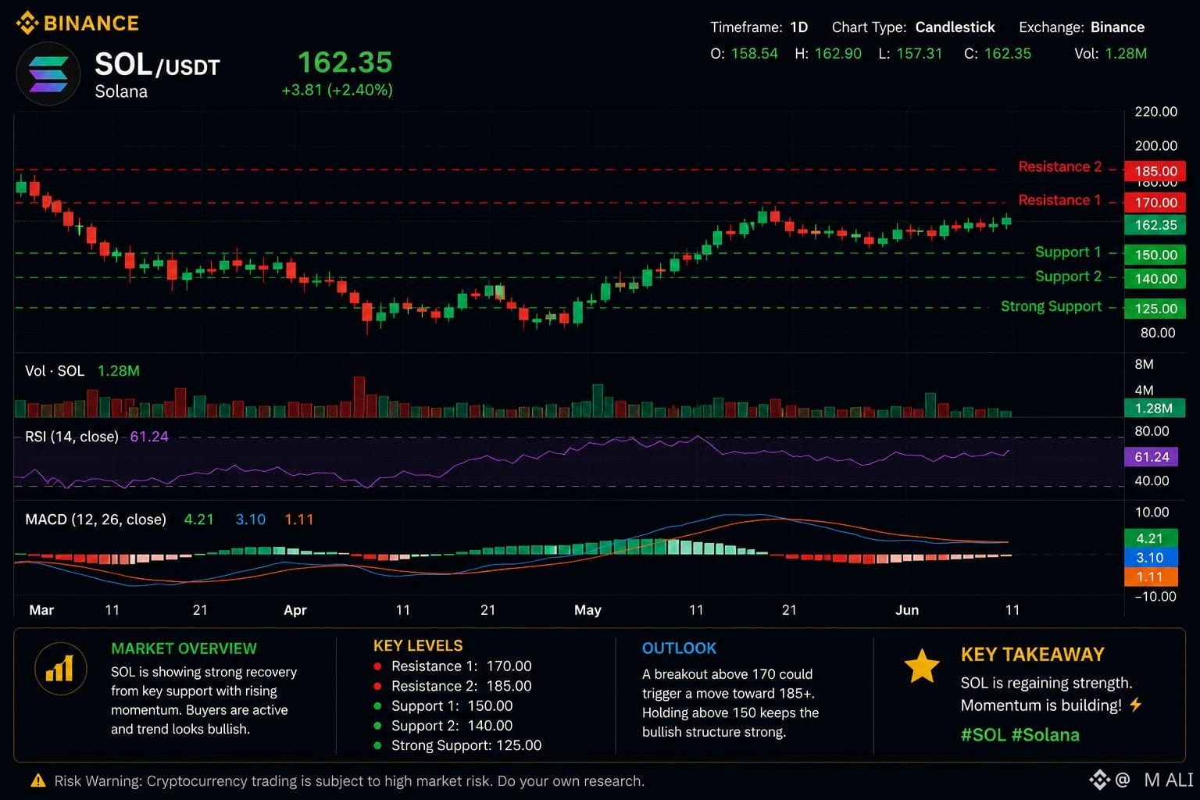Click the red dot beside 'Resistance 1: 170.00'

(377, 666)
